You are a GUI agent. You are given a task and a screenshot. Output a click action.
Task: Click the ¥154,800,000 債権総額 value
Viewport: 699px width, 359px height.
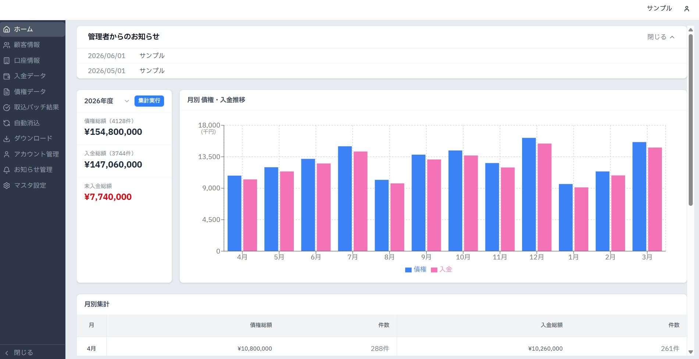113,132
